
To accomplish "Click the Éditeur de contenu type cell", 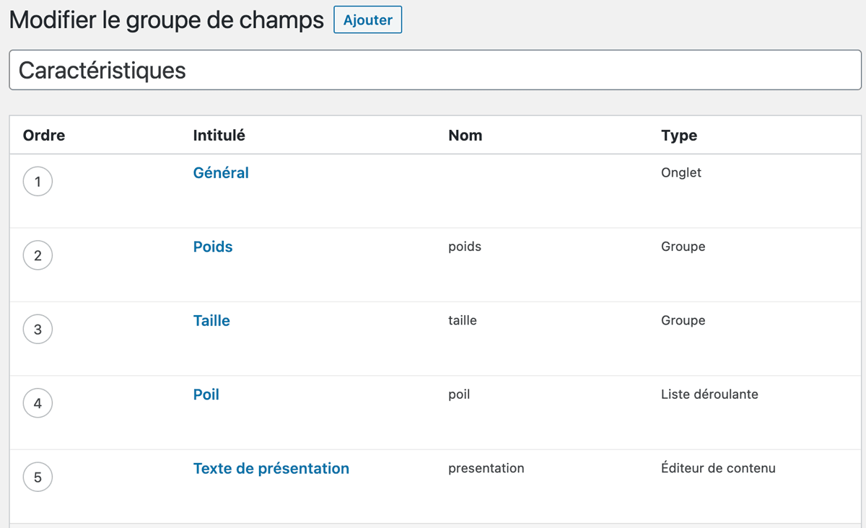I will point(718,468).
